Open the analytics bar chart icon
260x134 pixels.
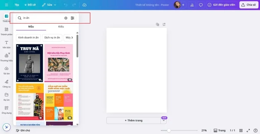[192, 5]
